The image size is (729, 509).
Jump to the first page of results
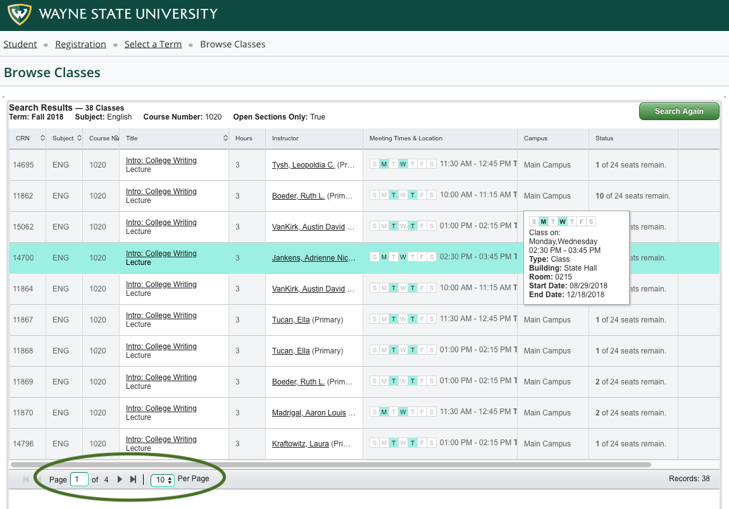[x=26, y=479]
